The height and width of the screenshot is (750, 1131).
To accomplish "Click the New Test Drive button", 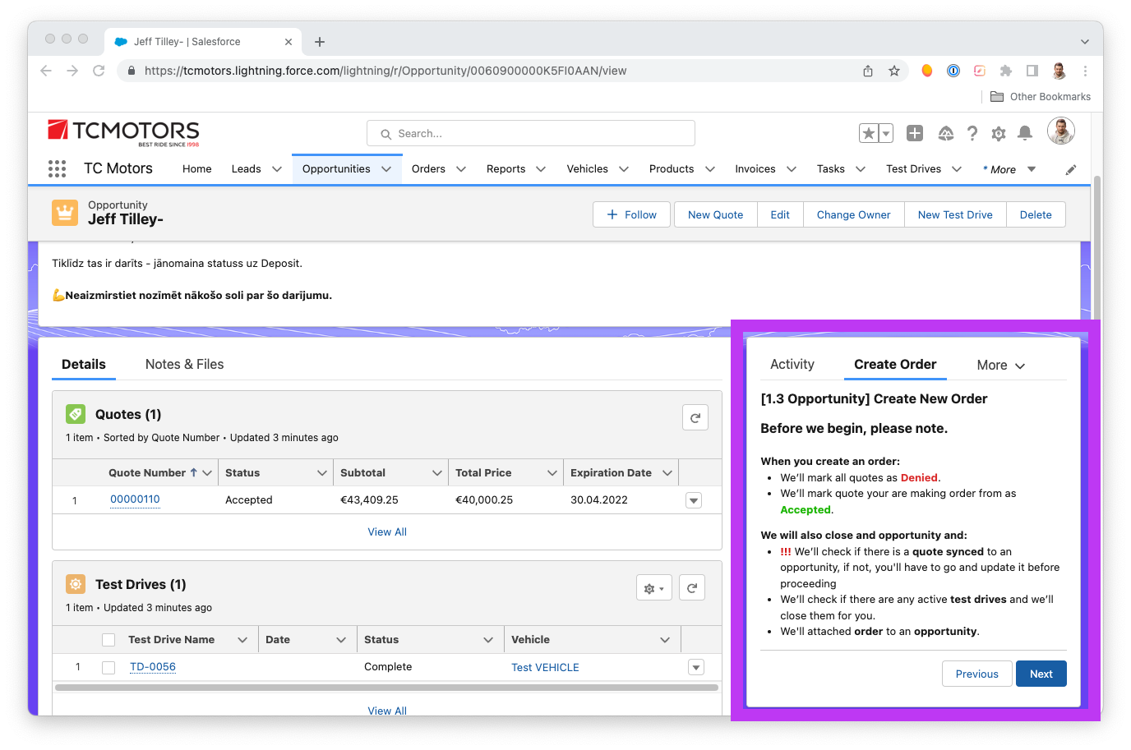I will pos(955,215).
